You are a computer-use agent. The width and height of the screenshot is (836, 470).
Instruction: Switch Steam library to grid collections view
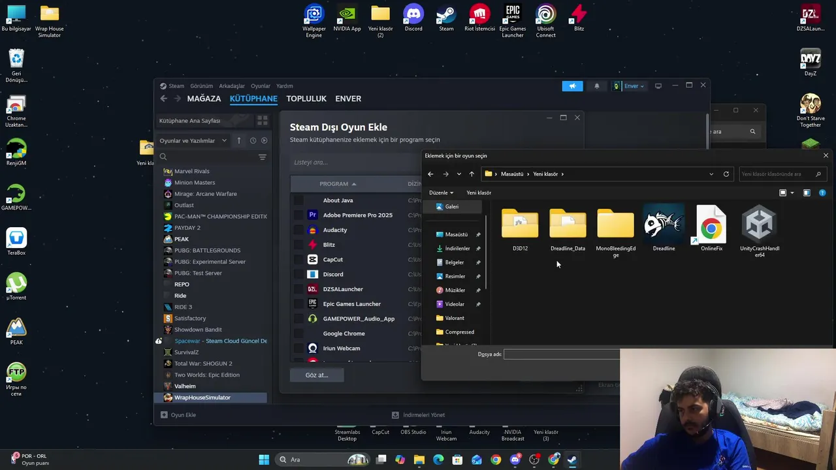click(x=263, y=121)
